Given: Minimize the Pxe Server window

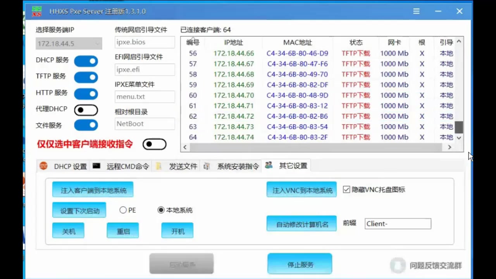Looking at the screenshot, I should pyautogui.click(x=438, y=11).
